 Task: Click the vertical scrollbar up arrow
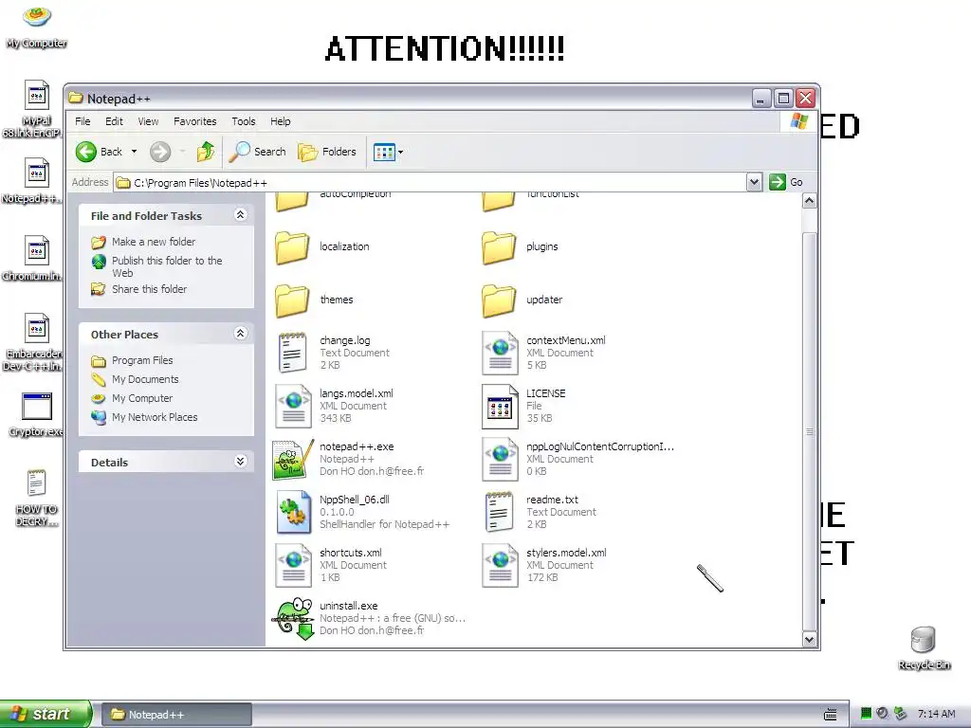(x=810, y=201)
